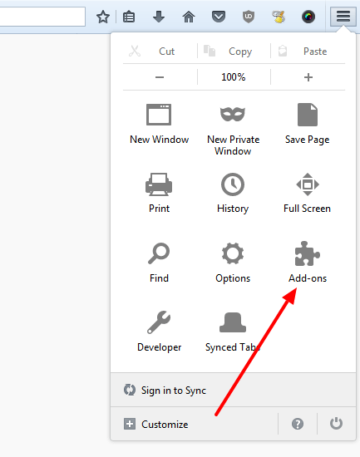Click the History clock icon
The width and height of the screenshot is (360, 457).
pos(233,184)
